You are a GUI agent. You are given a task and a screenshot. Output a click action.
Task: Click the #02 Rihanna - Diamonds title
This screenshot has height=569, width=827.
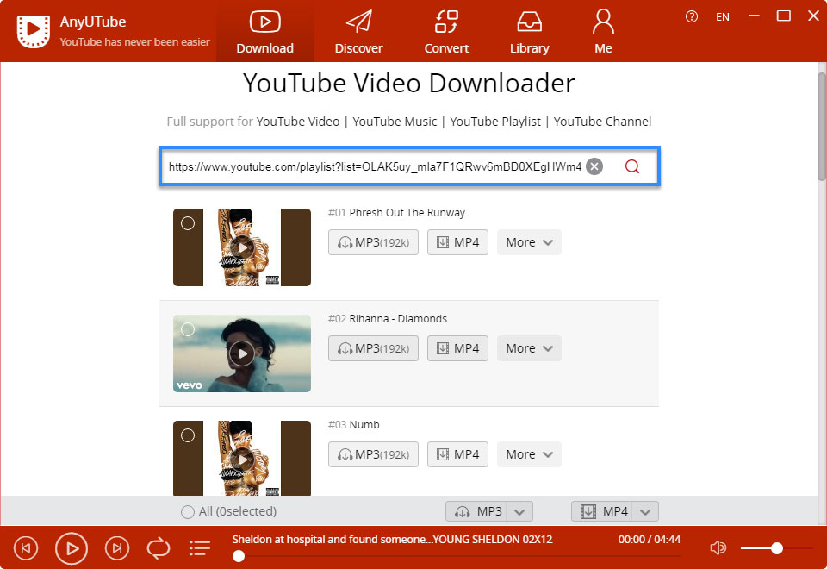tap(388, 319)
